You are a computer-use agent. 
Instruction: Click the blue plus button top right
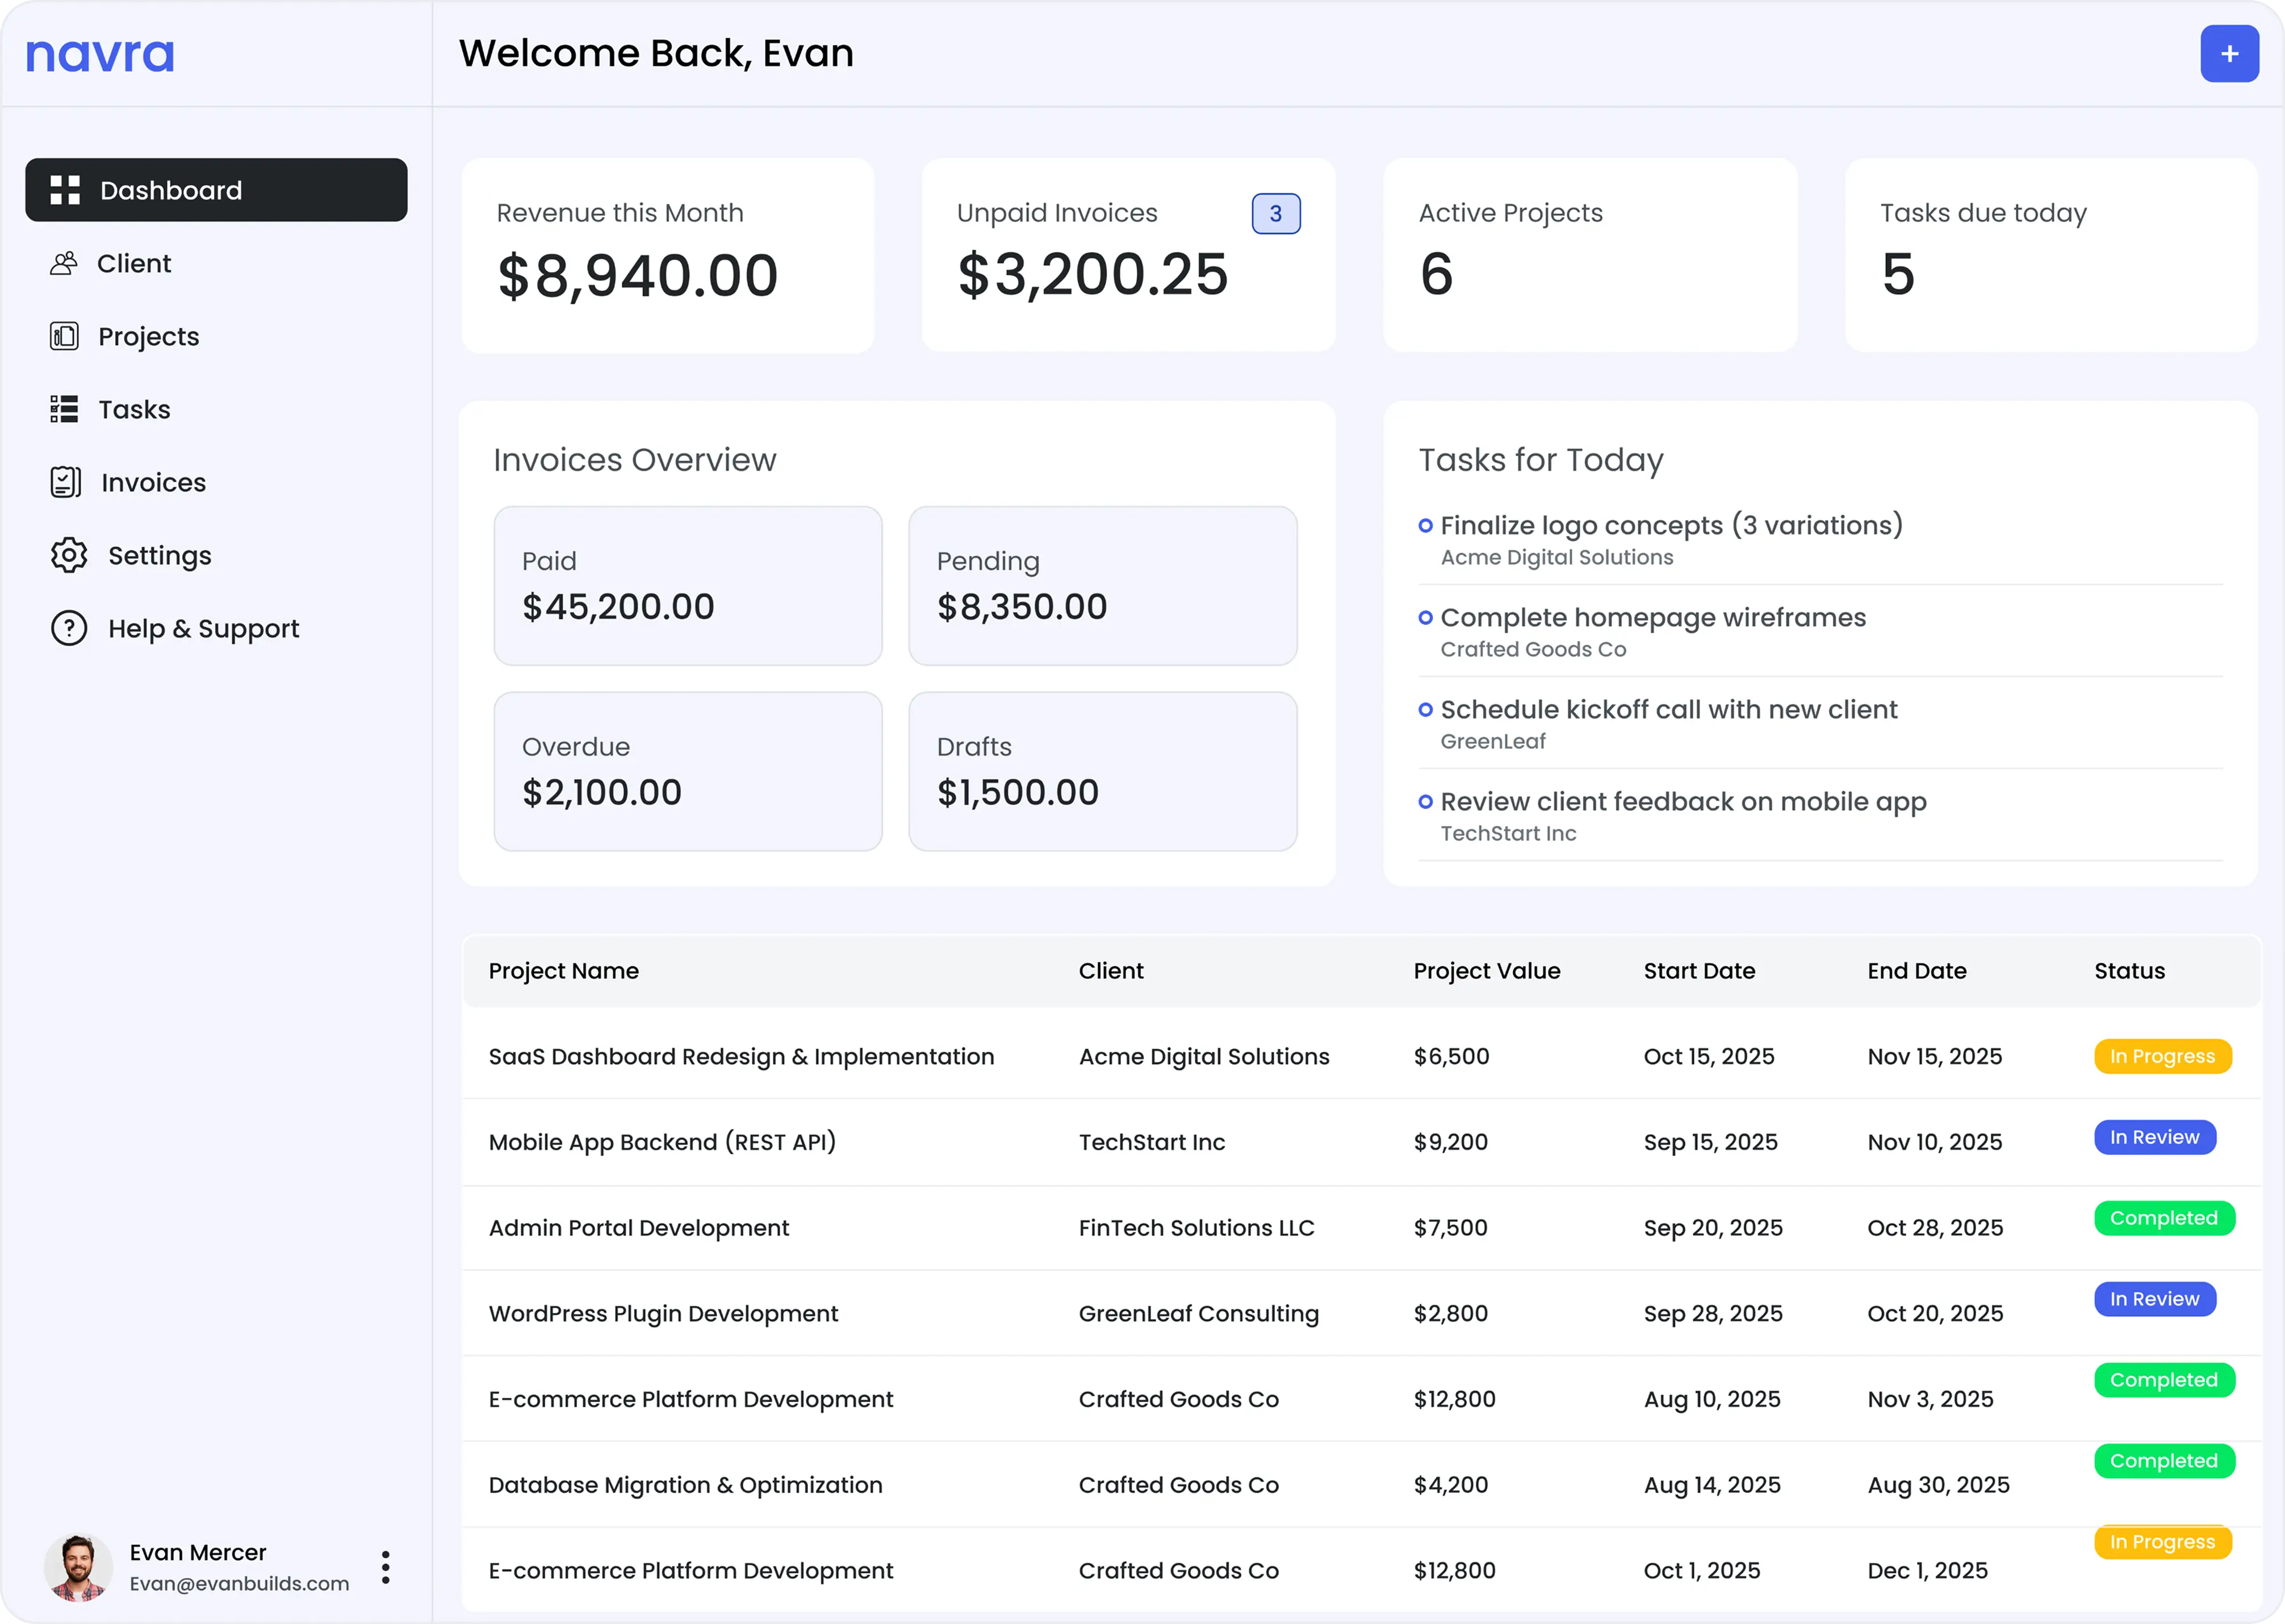click(x=2229, y=53)
